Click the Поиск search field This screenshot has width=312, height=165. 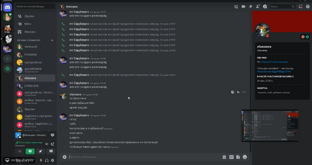point(283,7)
